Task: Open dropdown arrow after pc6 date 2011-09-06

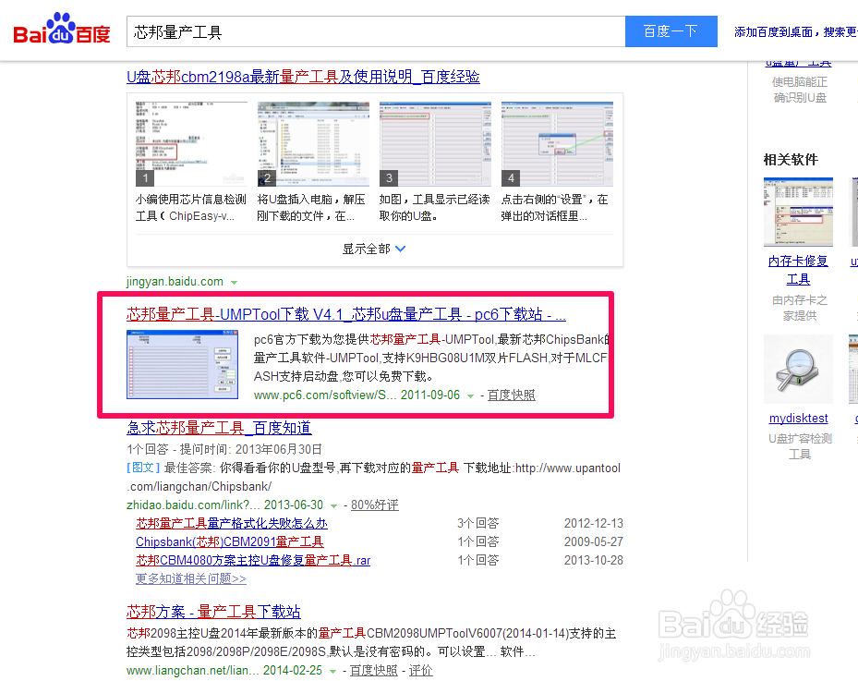Action: (x=470, y=395)
